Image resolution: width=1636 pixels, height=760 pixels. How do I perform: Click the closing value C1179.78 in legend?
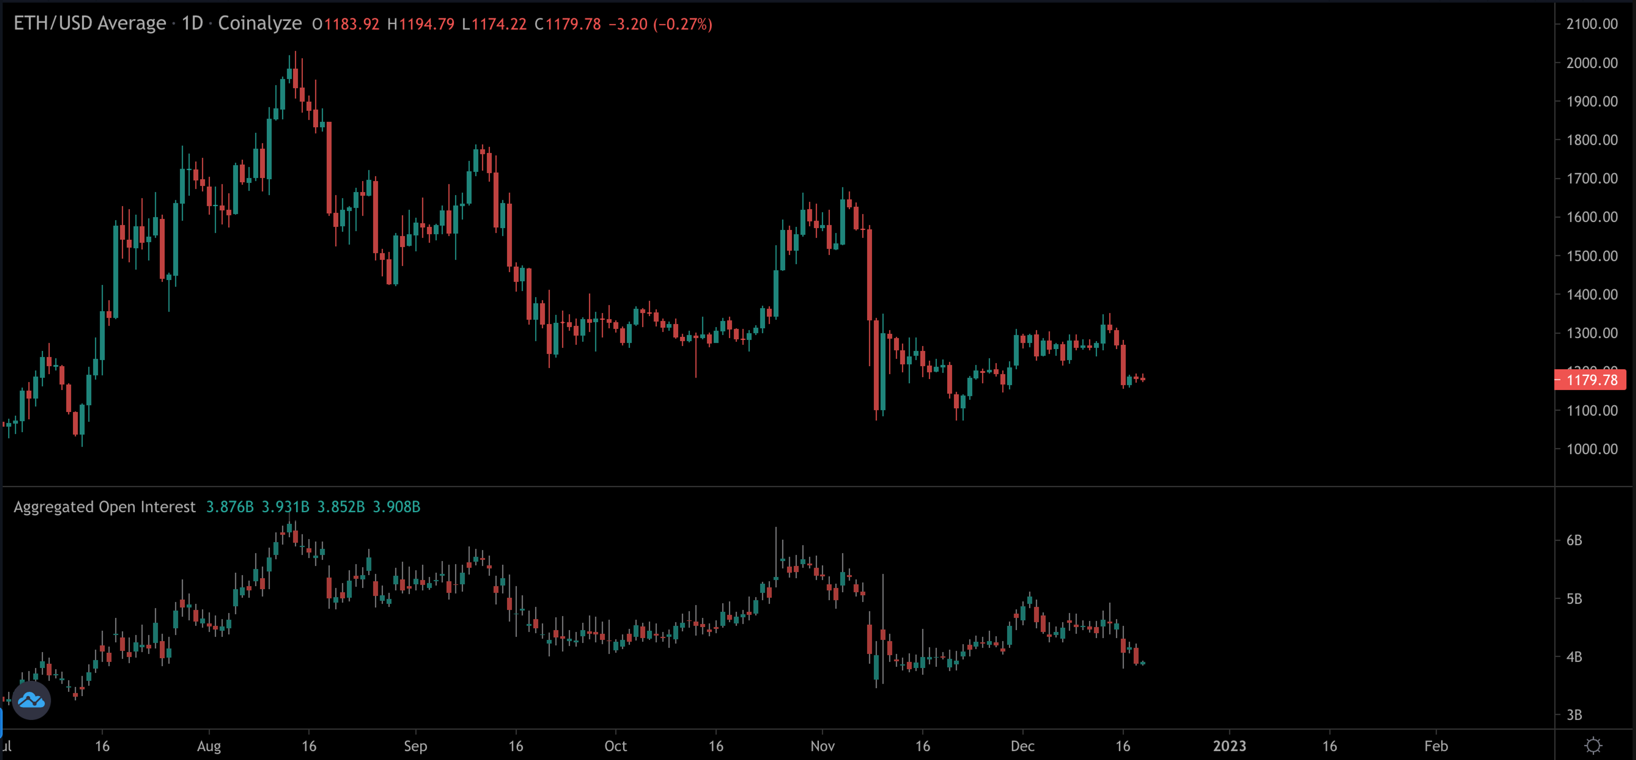[567, 24]
